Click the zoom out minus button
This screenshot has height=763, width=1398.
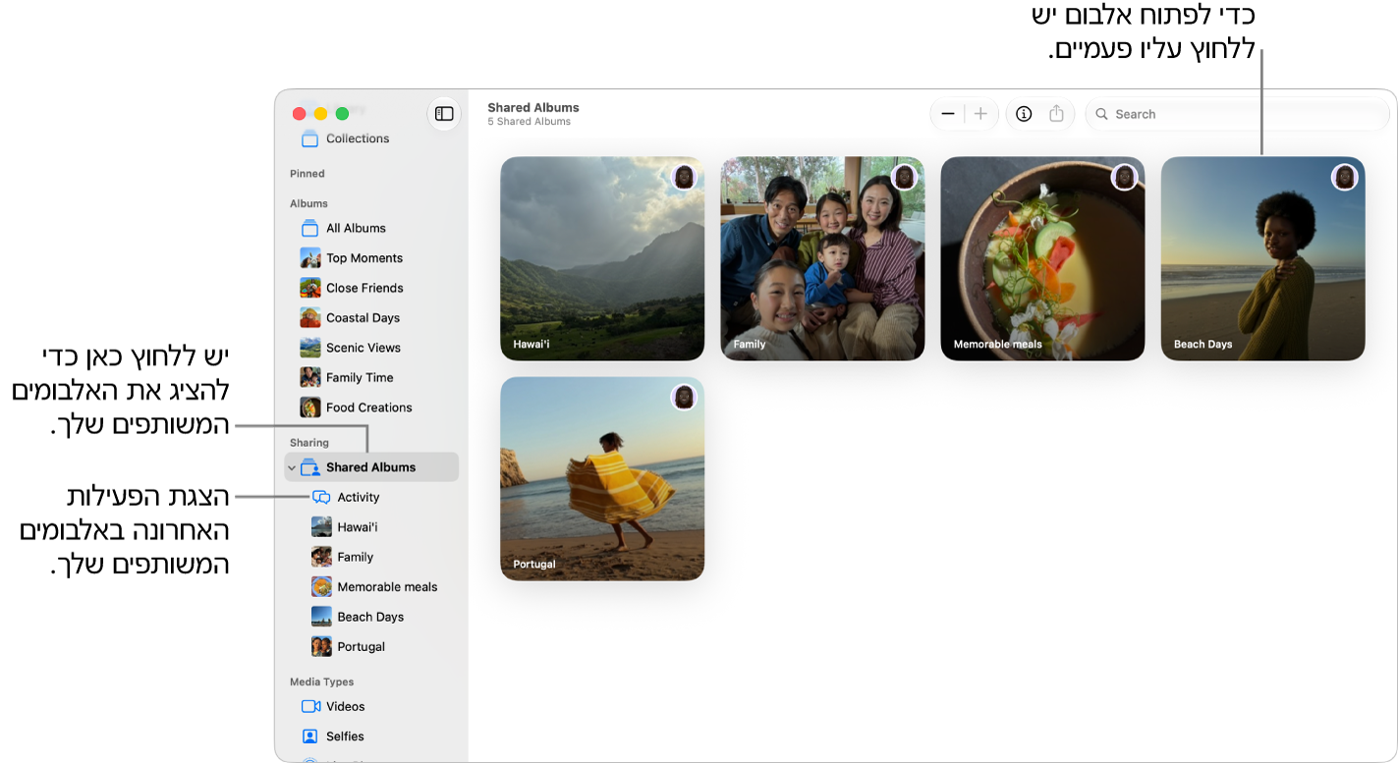pyautogui.click(x=948, y=114)
